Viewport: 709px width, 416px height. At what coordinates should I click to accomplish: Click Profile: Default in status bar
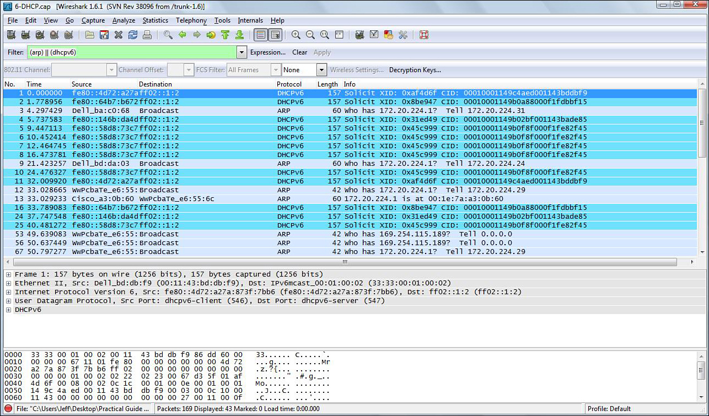609,409
